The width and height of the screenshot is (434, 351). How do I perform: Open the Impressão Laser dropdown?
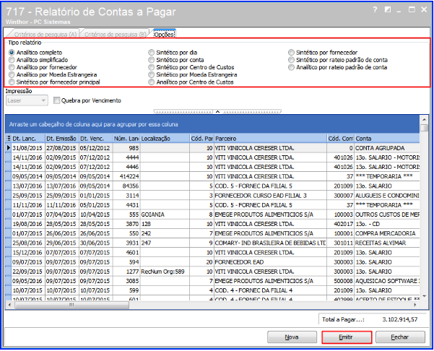pyautogui.click(x=27, y=100)
